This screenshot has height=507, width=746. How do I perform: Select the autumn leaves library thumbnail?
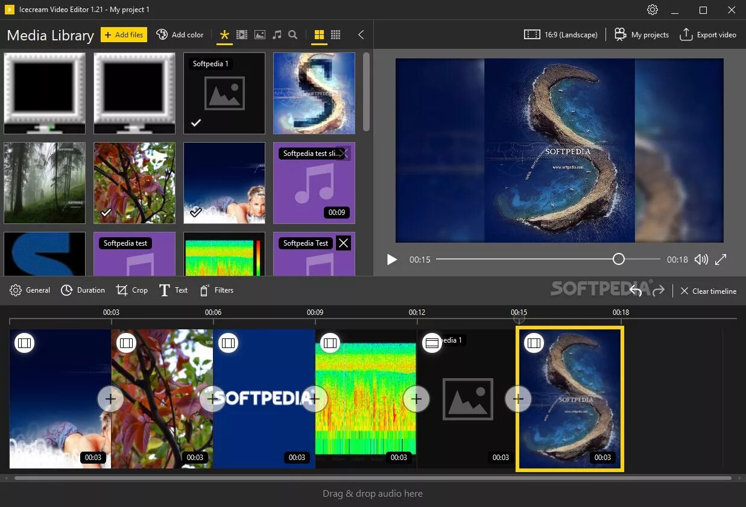pos(134,183)
